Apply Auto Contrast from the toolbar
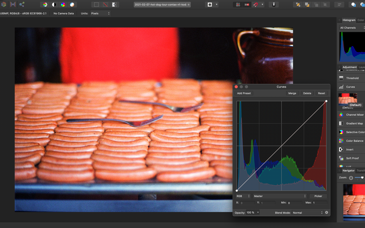Screen dimensions: 365x228 point(54,5)
